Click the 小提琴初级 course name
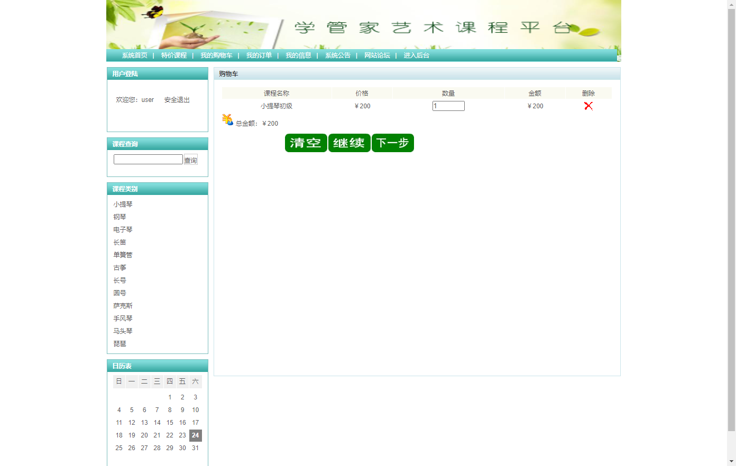 click(x=277, y=106)
